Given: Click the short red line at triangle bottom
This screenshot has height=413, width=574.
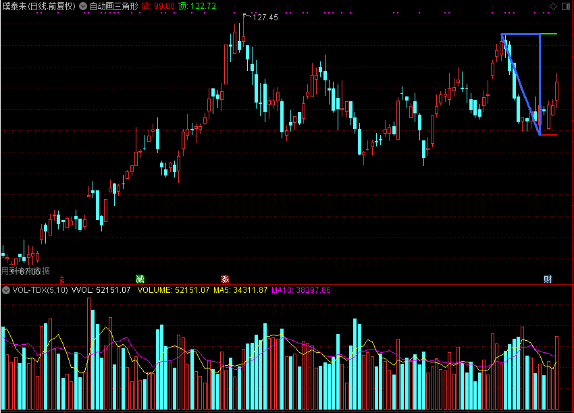Looking at the screenshot, I should pyautogui.click(x=549, y=135).
